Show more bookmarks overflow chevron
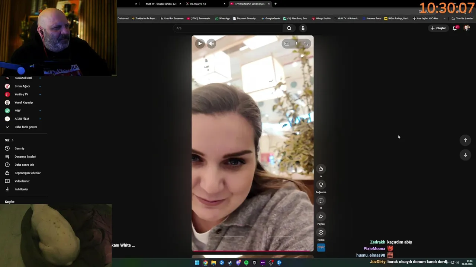This screenshot has width=476, height=267. point(444,19)
